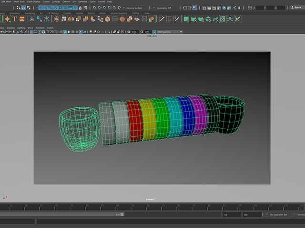This screenshot has width=305, height=228.
Task: Click the orange polygon cube shelf icon
Action: [x=108, y=19]
